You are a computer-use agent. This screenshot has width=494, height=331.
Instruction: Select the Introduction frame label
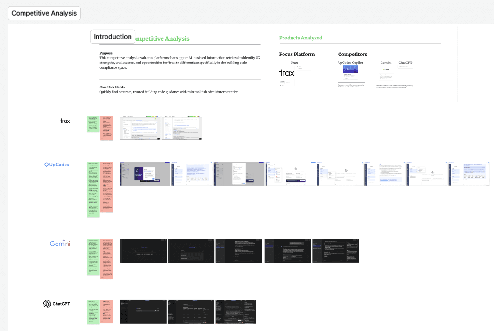coord(113,37)
